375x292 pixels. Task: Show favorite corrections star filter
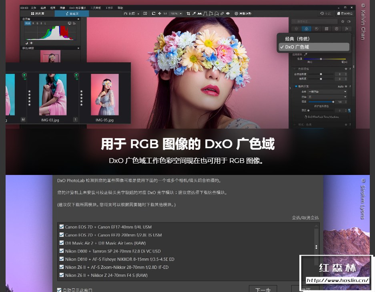tap(343, 22)
